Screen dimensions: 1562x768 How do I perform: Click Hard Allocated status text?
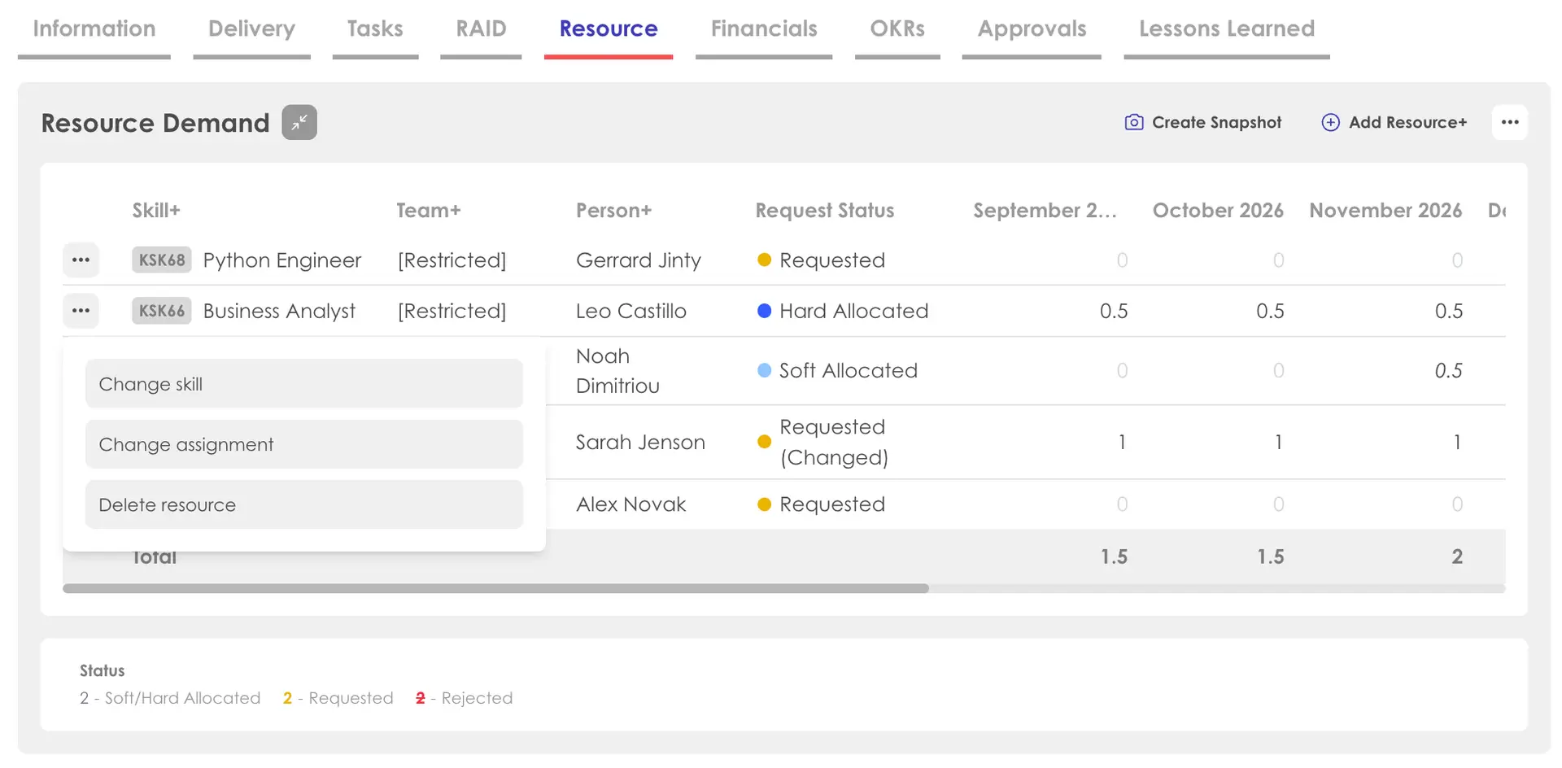(853, 311)
